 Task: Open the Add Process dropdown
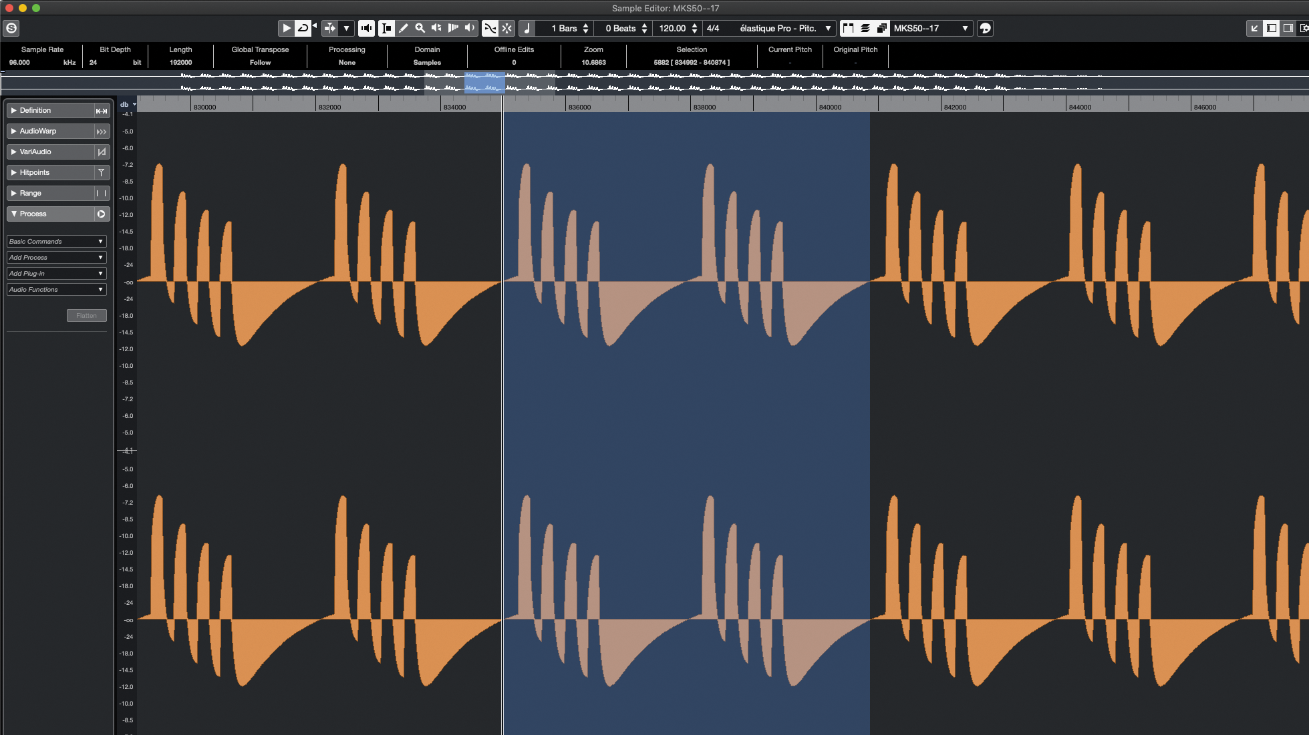[56, 257]
